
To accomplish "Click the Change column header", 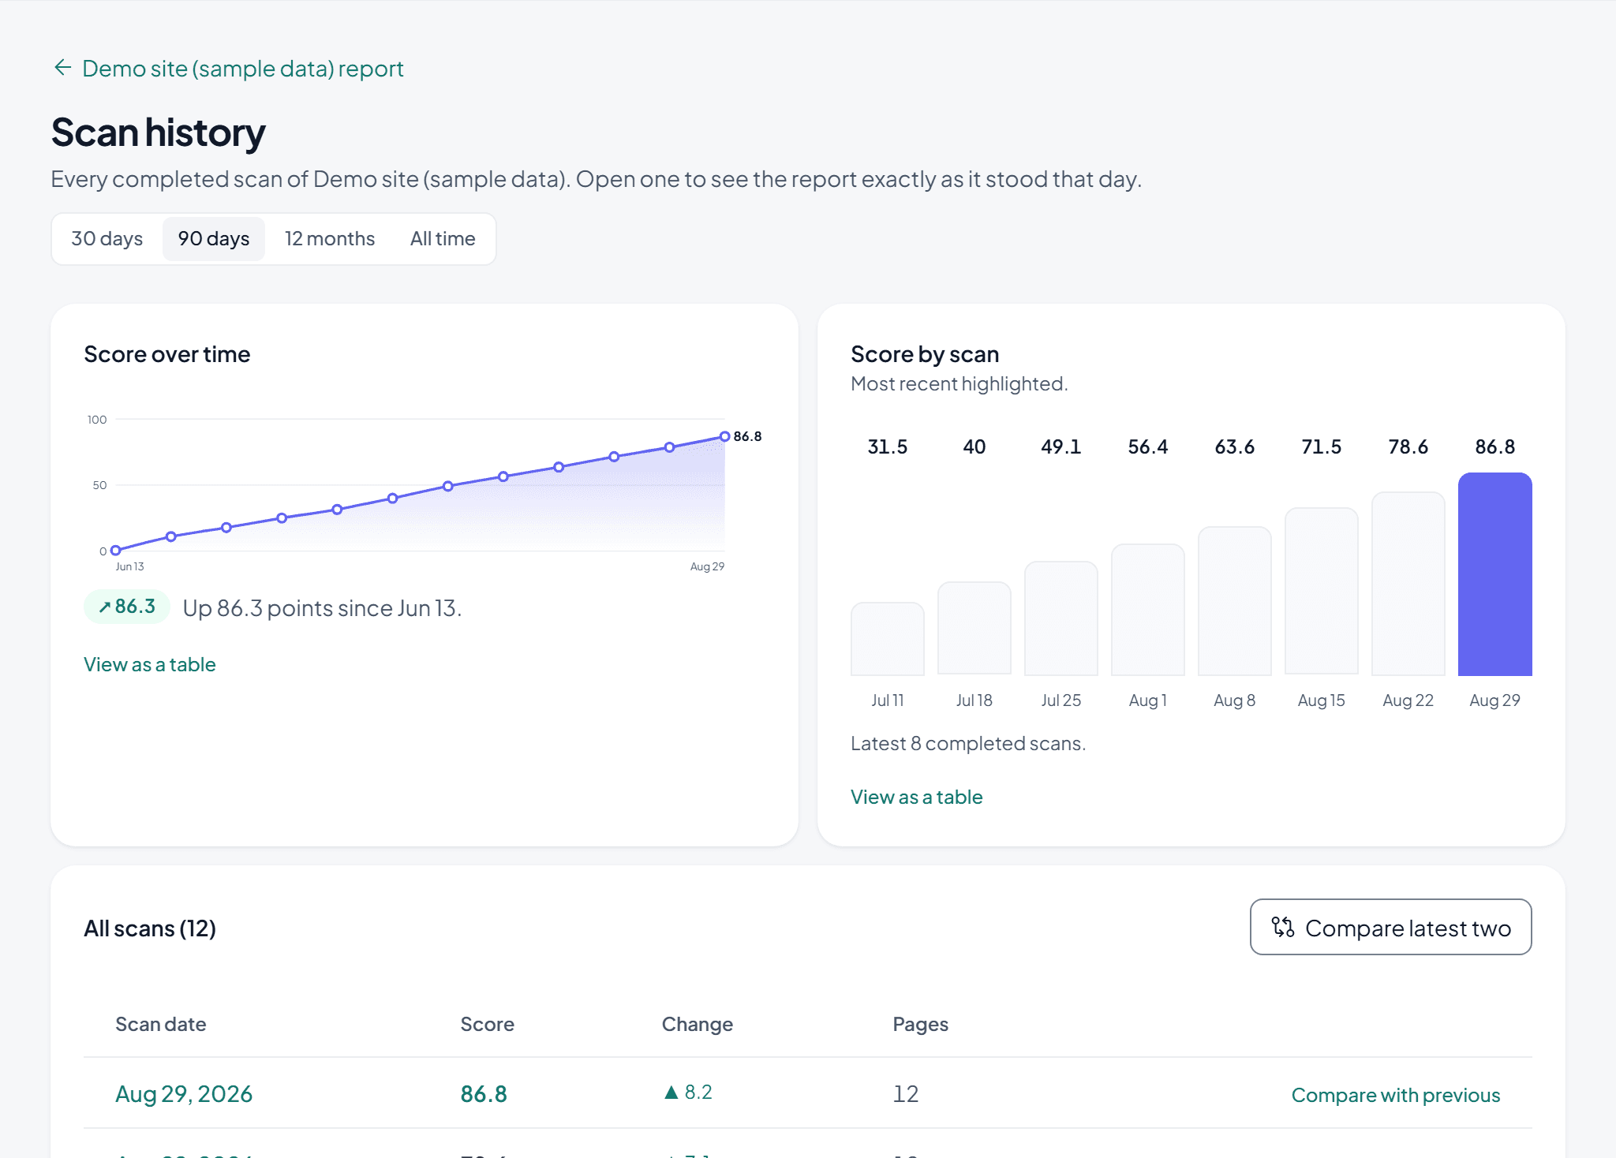I will [x=698, y=1024].
